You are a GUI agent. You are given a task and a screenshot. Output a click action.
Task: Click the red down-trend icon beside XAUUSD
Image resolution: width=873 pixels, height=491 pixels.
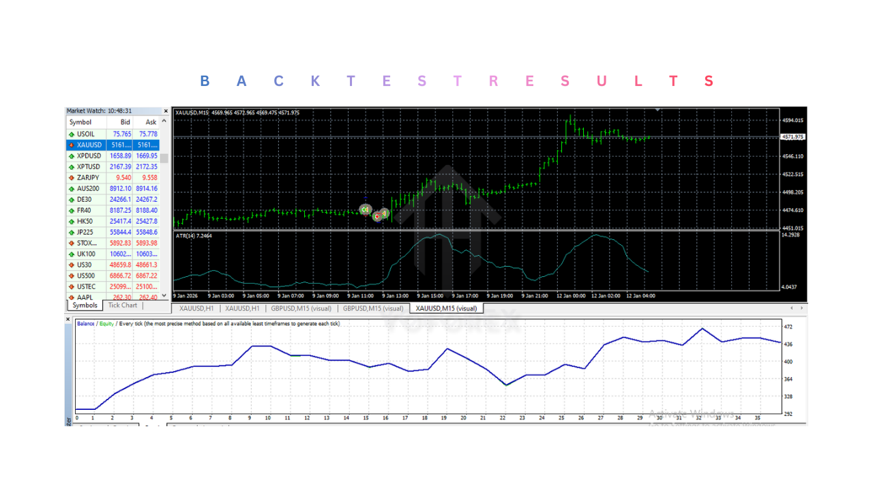(x=71, y=145)
